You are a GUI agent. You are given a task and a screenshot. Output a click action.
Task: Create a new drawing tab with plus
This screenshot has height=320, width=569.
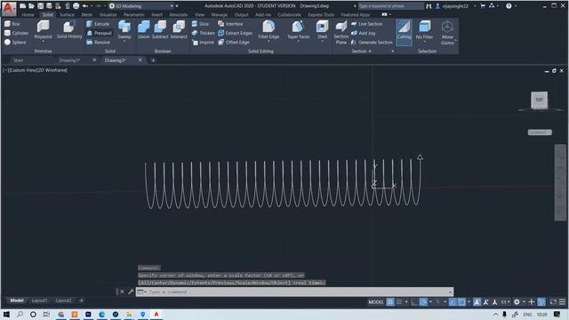pos(153,60)
